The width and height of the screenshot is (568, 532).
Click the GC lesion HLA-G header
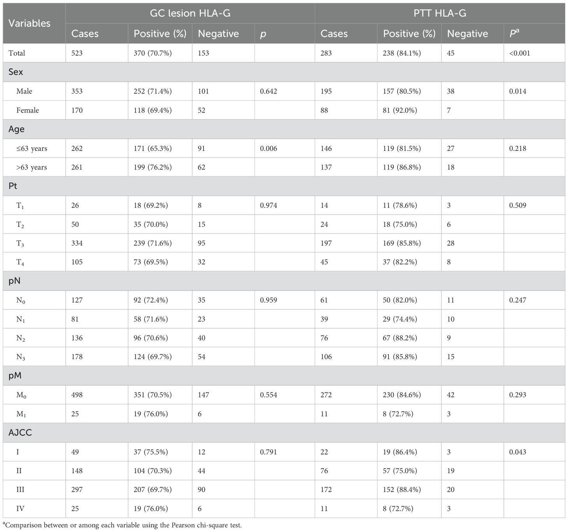[x=190, y=13]
